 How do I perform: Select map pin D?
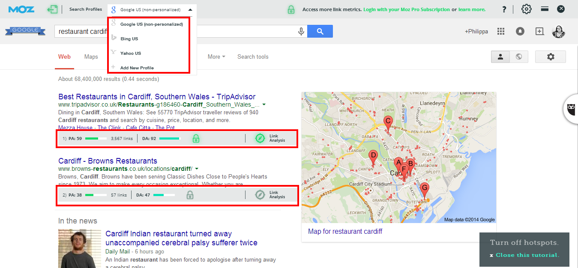coord(373,158)
